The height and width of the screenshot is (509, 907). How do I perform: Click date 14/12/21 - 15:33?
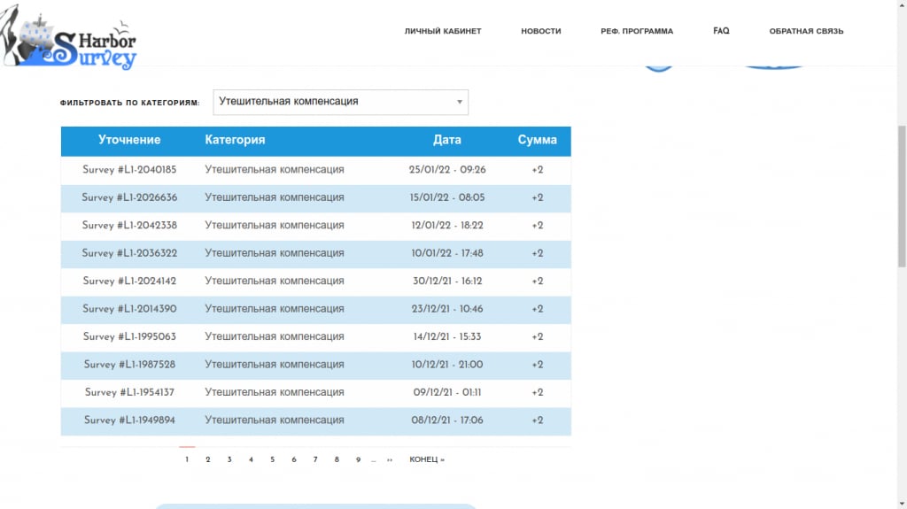pyautogui.click(x=447, y=336)
